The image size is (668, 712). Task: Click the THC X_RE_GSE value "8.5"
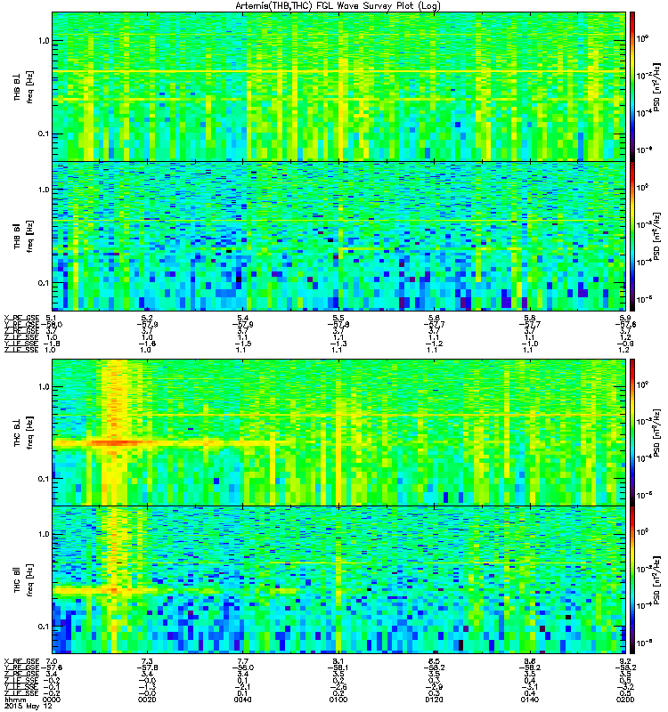pyautogui.click(x=434, y=661)
